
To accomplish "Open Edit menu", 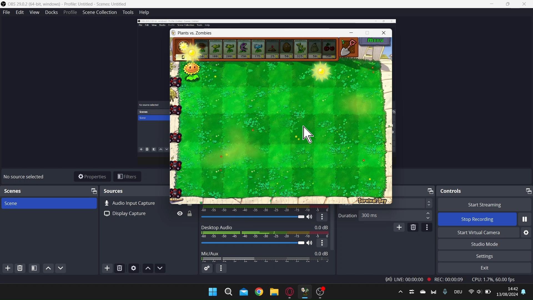I will point(20,12).
